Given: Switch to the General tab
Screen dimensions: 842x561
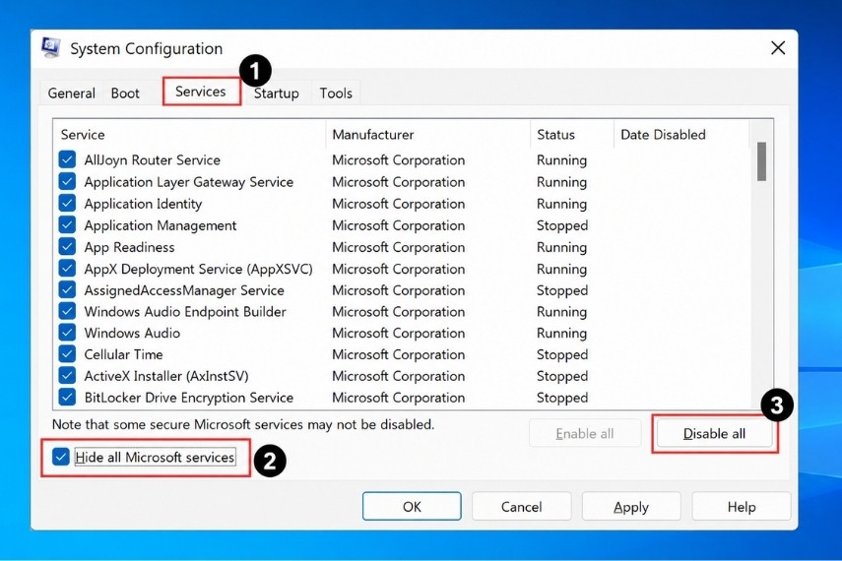Looking at the screenshot, I should click(x=72, y=93).
